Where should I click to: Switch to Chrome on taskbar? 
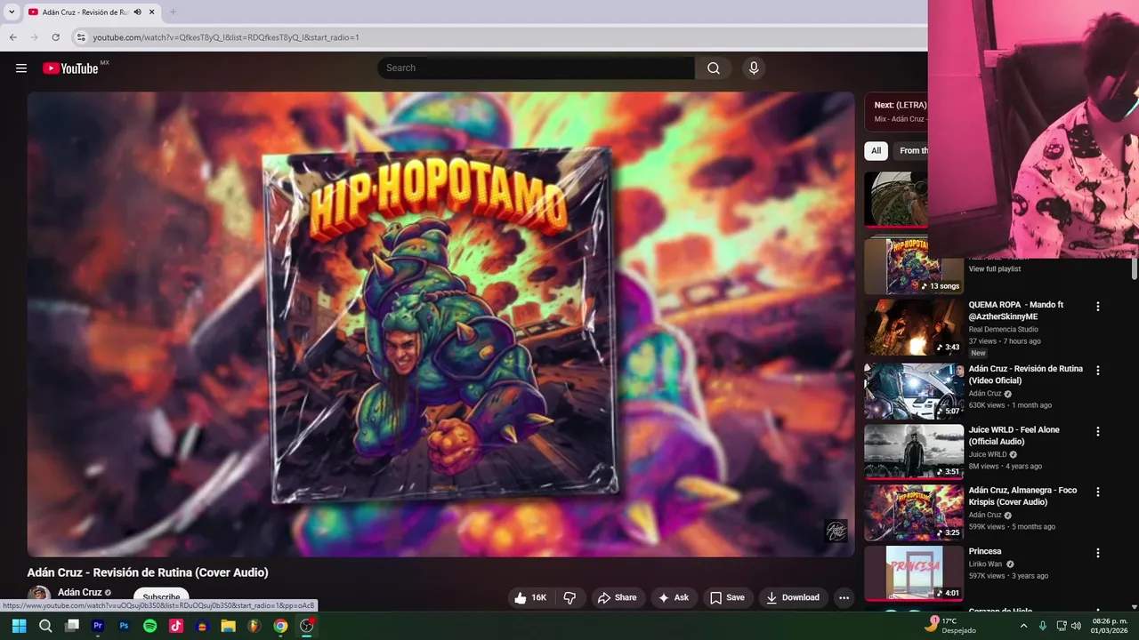[x=280, y=626]
